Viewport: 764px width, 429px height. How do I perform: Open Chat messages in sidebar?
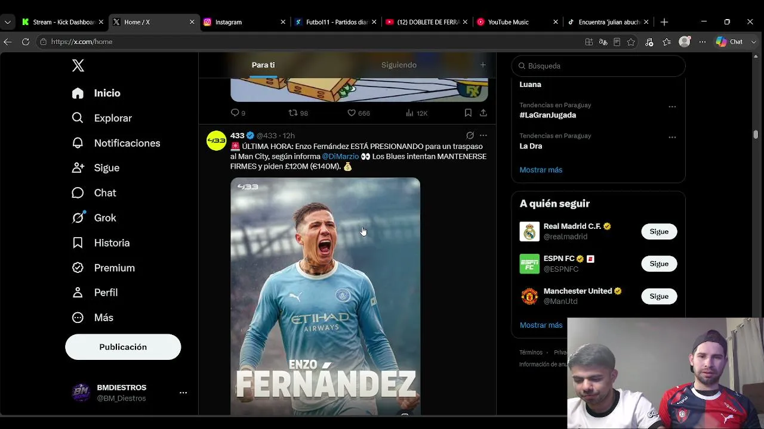(94, 193)
